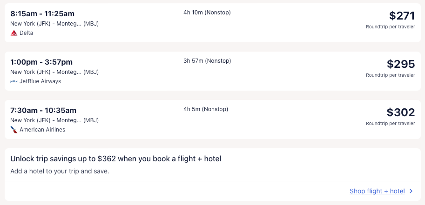Click the JetBlue Airways name label
The height and width of the screenshot is (205, 425).
(x=40, y=81)
